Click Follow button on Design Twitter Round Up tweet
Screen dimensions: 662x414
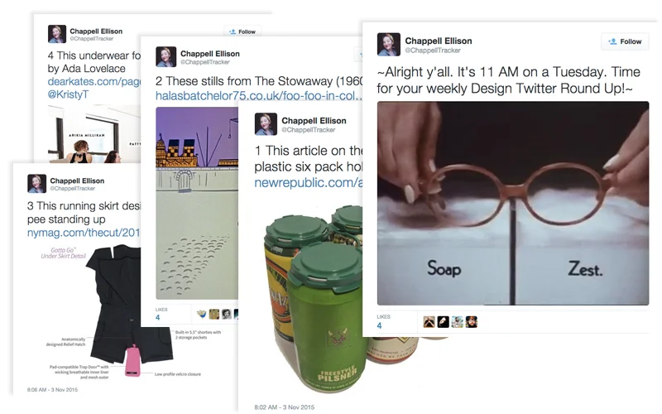pos(625,41)
